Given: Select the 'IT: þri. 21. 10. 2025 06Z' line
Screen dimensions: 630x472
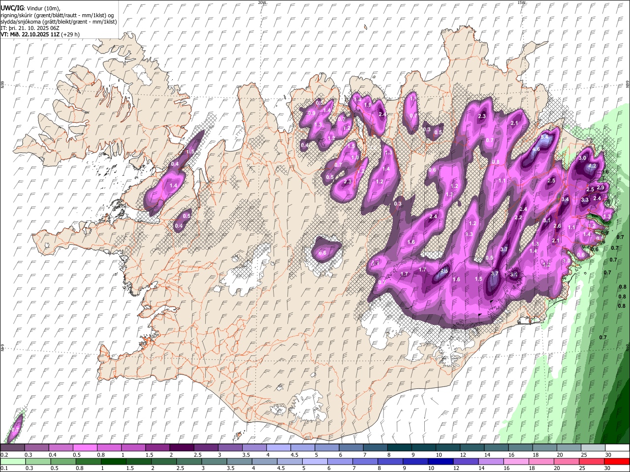Looking at the screenshot, I should (30, 28).
